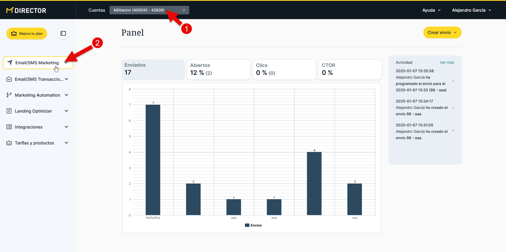506x252 pixels.
Task: Open the Ayuda menu
Action: point(431,10)
